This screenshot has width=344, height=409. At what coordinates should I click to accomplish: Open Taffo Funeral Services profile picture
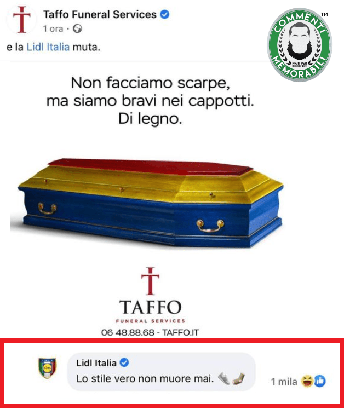click(22, 20)
